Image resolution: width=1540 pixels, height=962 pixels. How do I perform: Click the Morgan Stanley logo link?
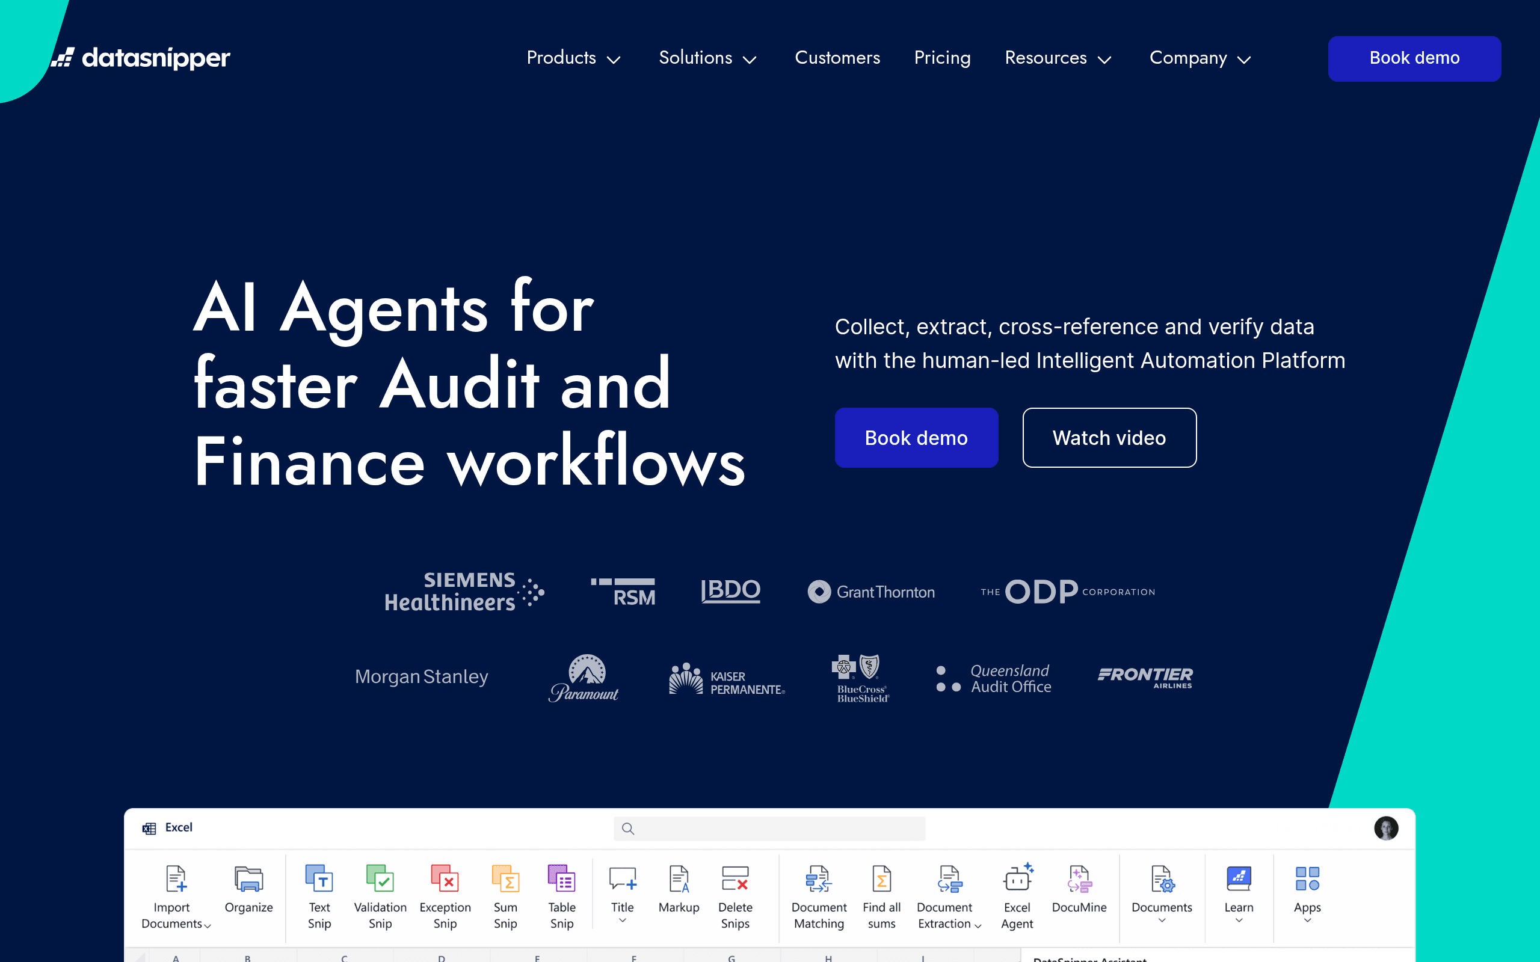coord(421,676)
